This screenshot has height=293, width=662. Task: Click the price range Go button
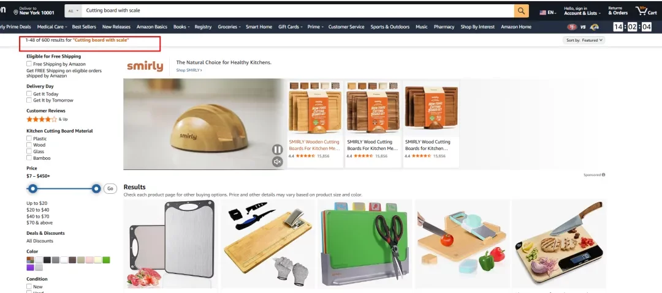(x=110, y=188)
